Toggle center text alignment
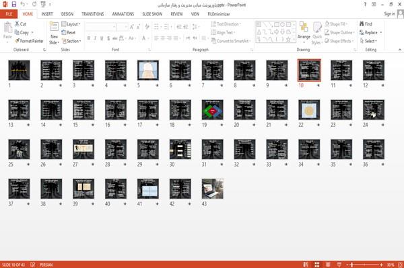This screenshot has width=404, height=268. [162, 38]
